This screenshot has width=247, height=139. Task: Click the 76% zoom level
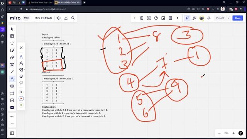pos(227,133)
